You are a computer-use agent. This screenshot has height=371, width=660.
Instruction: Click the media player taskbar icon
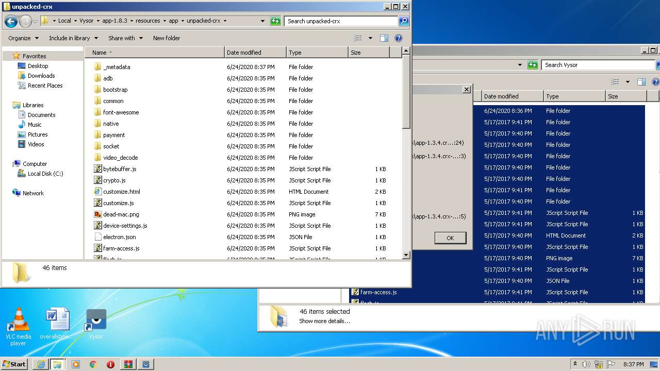tap(76, 364)
